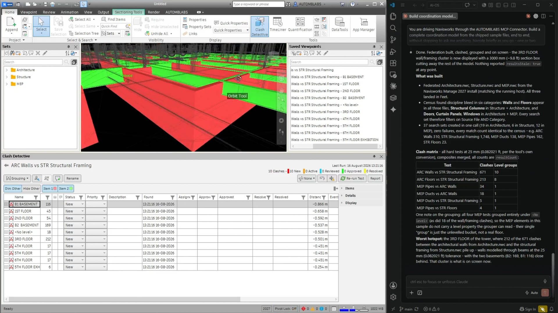
Task: Open the App Manager
Action: coord(364,24)
